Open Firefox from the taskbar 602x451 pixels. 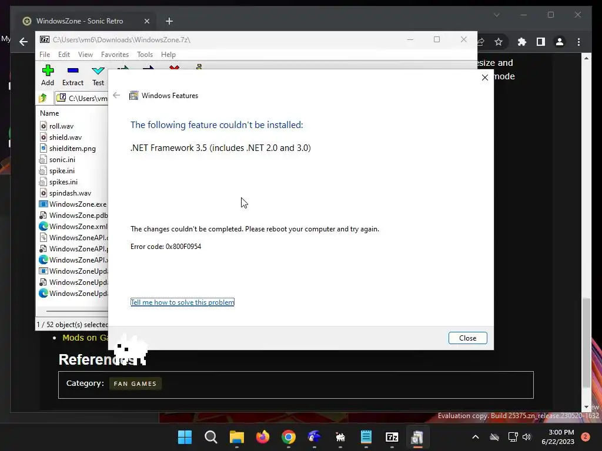click(263, 437)
